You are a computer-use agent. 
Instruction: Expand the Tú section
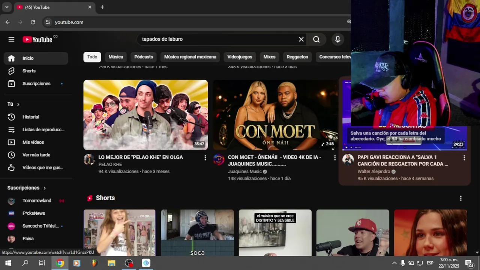(13, 104)
